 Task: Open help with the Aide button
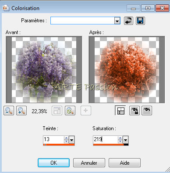[x=124, y=163]
